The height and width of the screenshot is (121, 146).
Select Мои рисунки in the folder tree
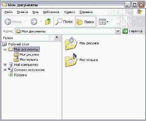pyautogui.click(x=29, y=54)
